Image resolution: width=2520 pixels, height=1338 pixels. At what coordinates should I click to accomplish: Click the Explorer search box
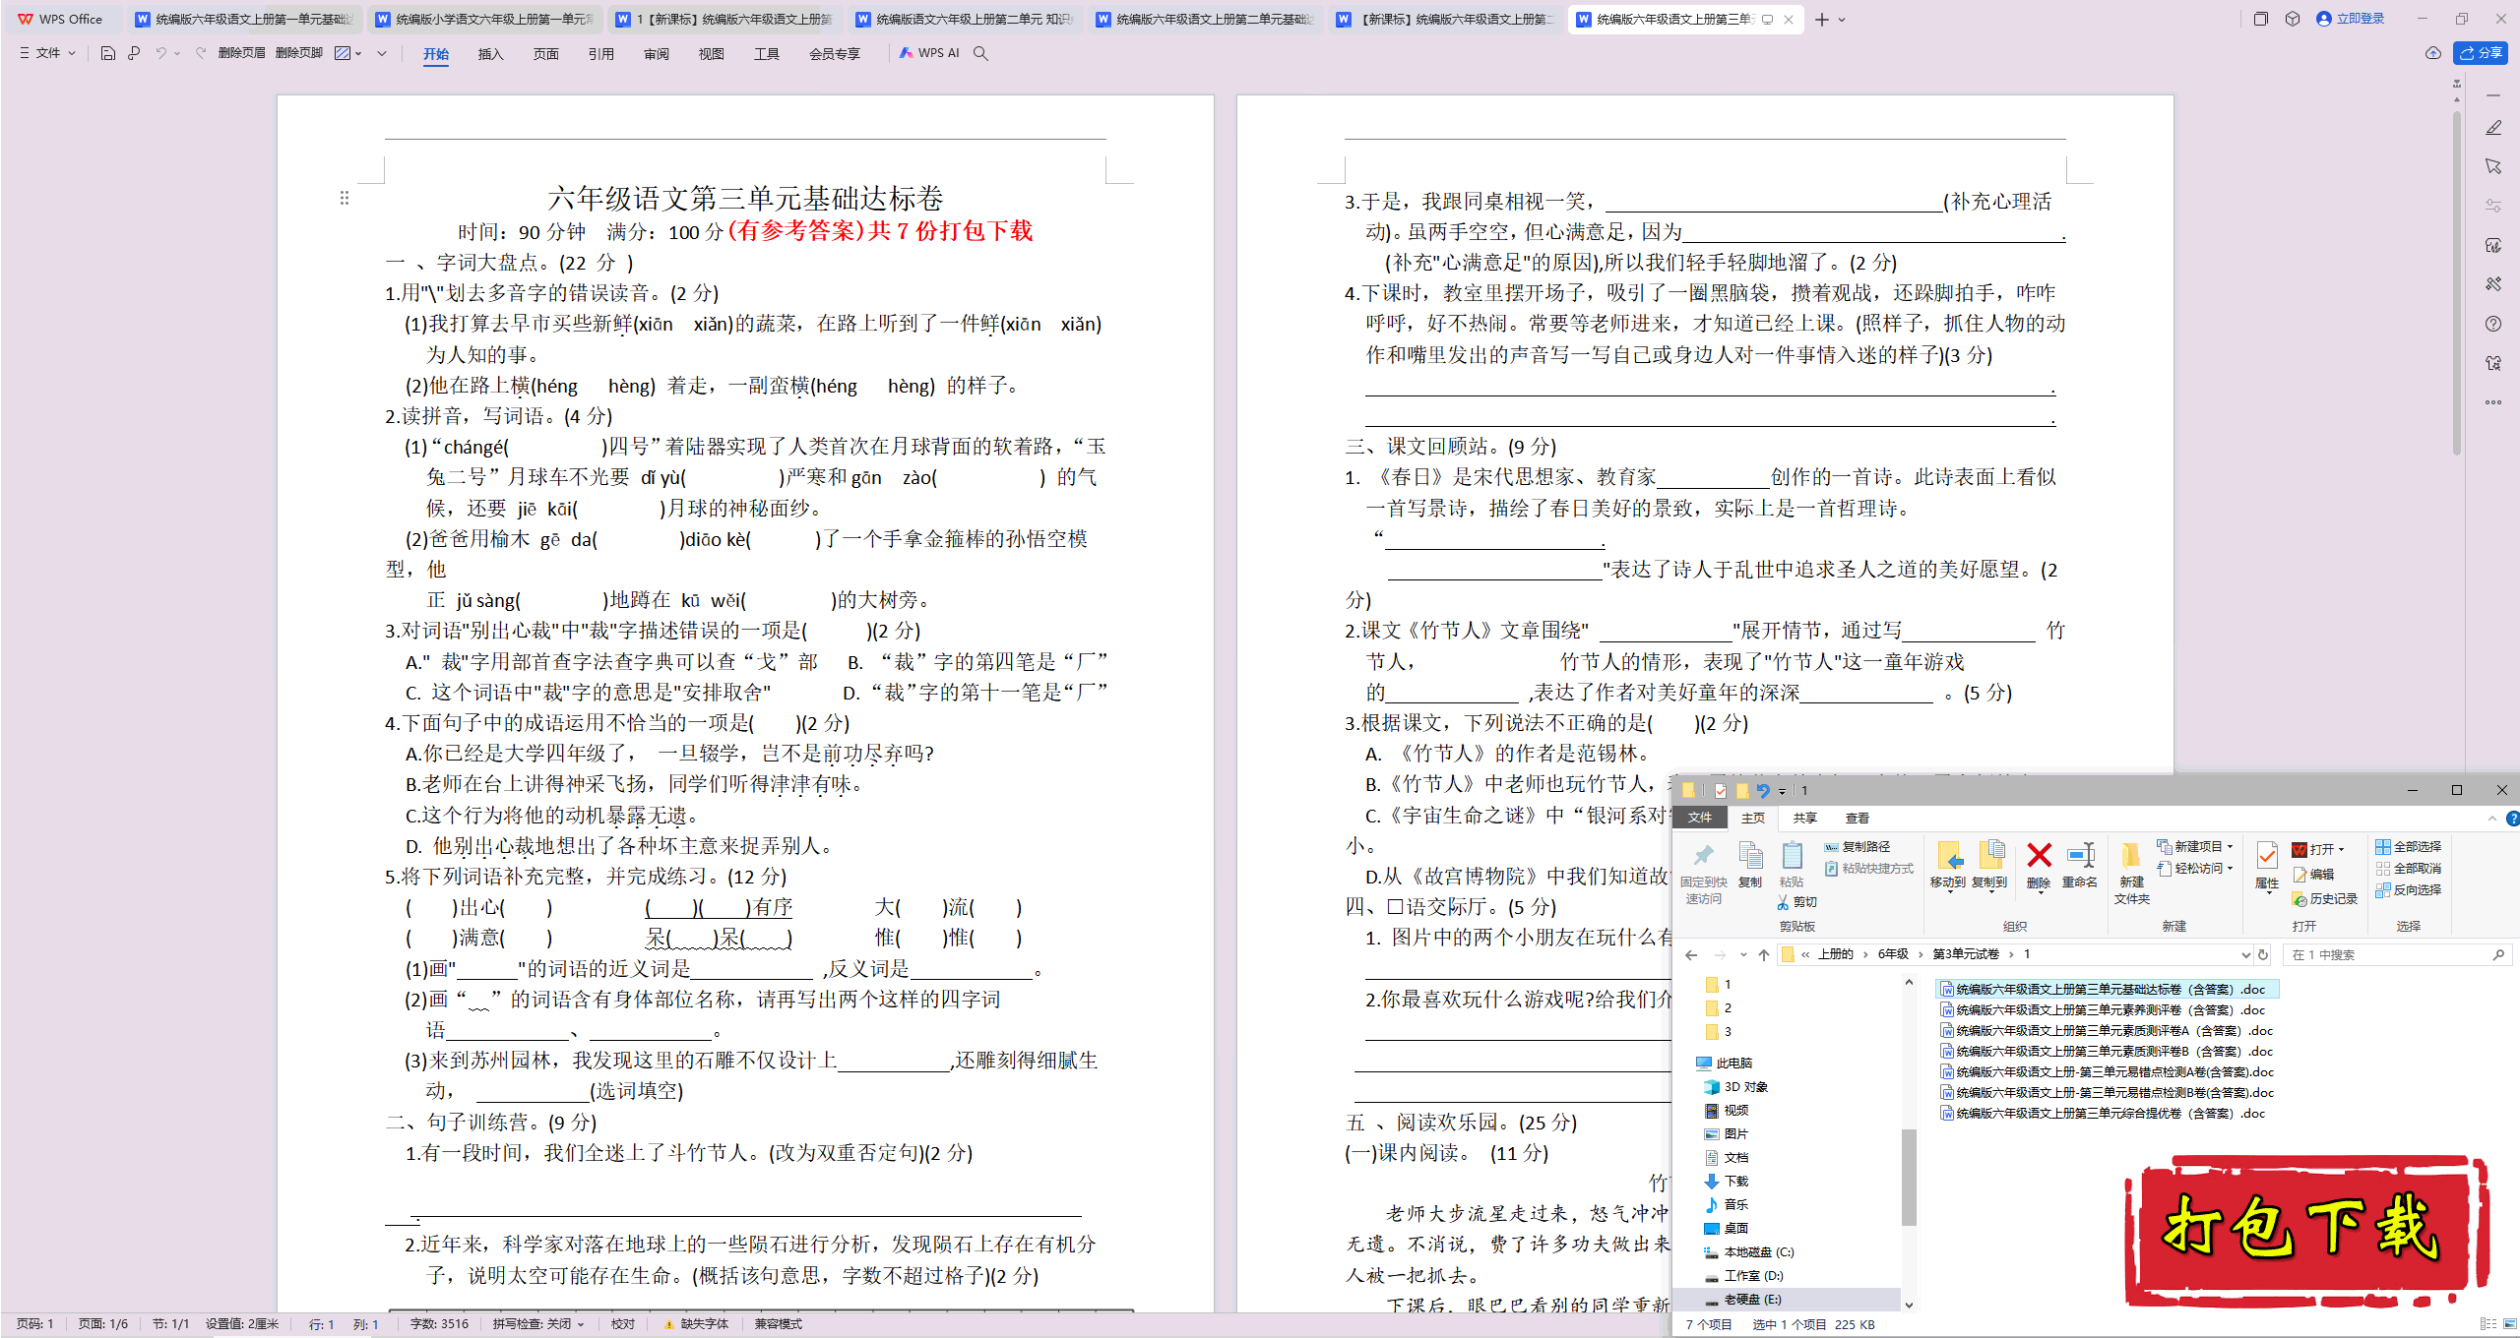pyautogui.click(x=2396, y=954)
